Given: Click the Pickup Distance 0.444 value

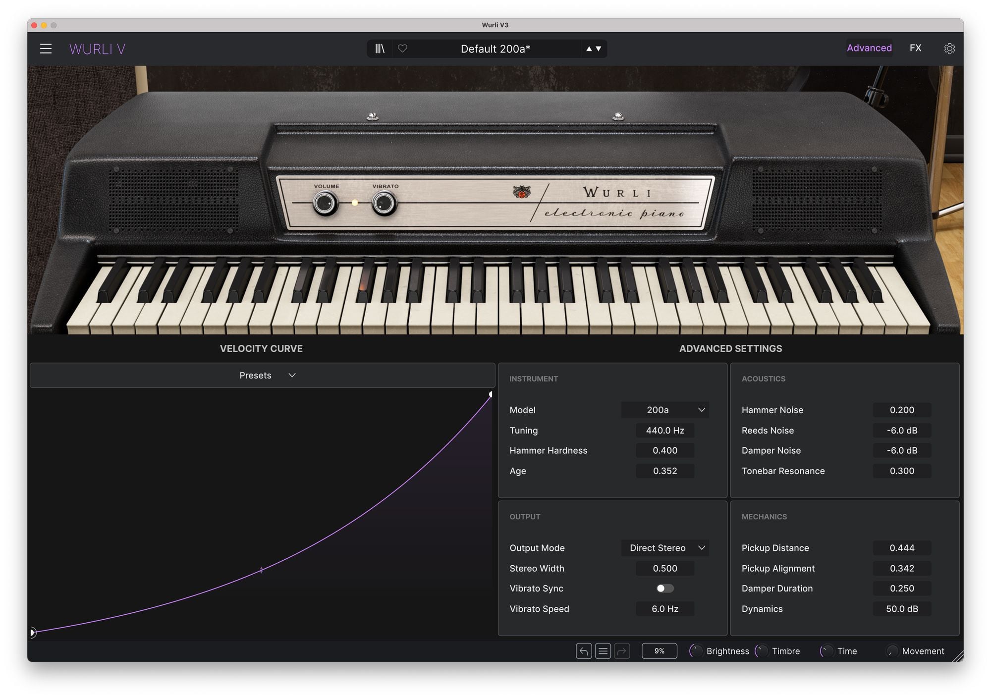Looking at the screenshot, I should 902,548.
